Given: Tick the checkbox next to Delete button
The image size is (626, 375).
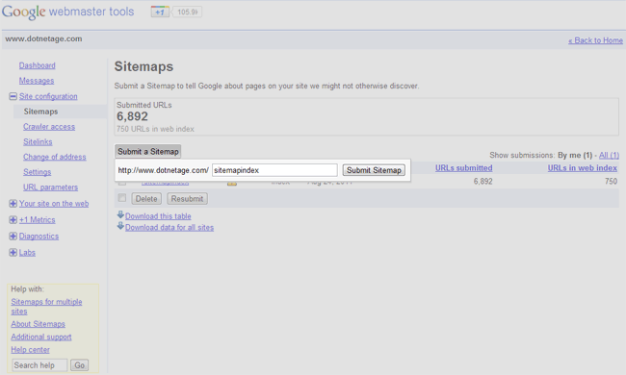Looking at the screenshot, I should pyautogui.click(x=122, y=198).
